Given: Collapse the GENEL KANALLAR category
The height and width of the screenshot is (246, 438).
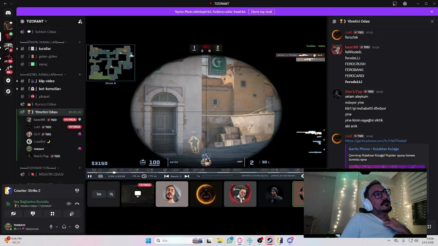Looking at the screenshot, I should 43,74.
